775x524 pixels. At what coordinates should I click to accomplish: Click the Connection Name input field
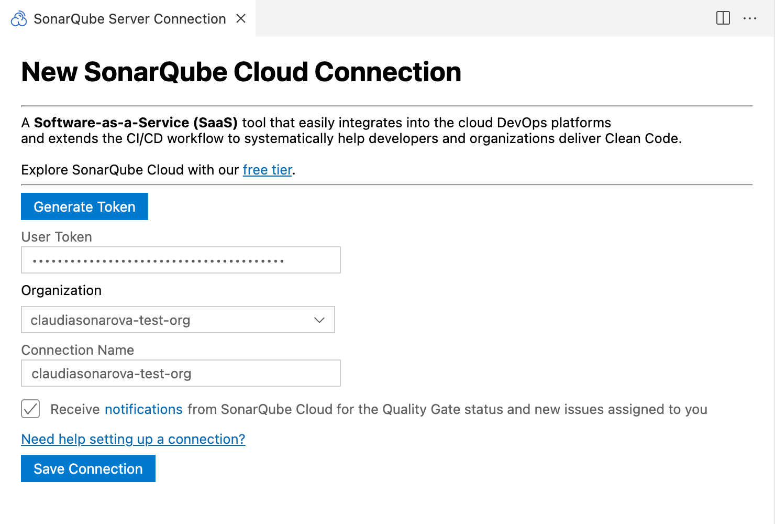point(181,373)
